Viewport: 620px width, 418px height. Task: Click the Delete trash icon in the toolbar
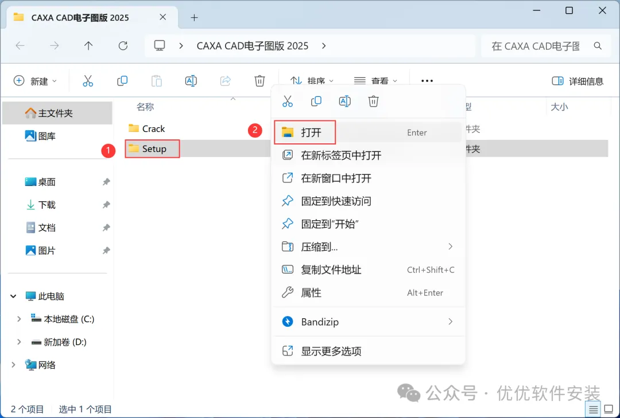click(x=259, y=81)
